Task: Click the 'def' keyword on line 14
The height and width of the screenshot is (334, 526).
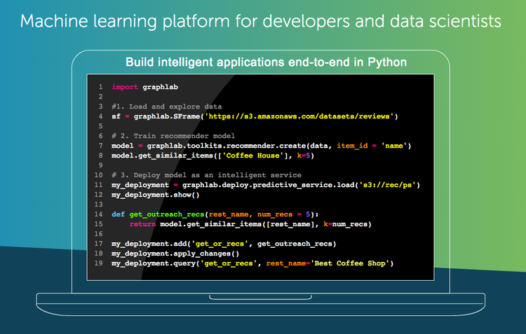Action: (118, 214)
